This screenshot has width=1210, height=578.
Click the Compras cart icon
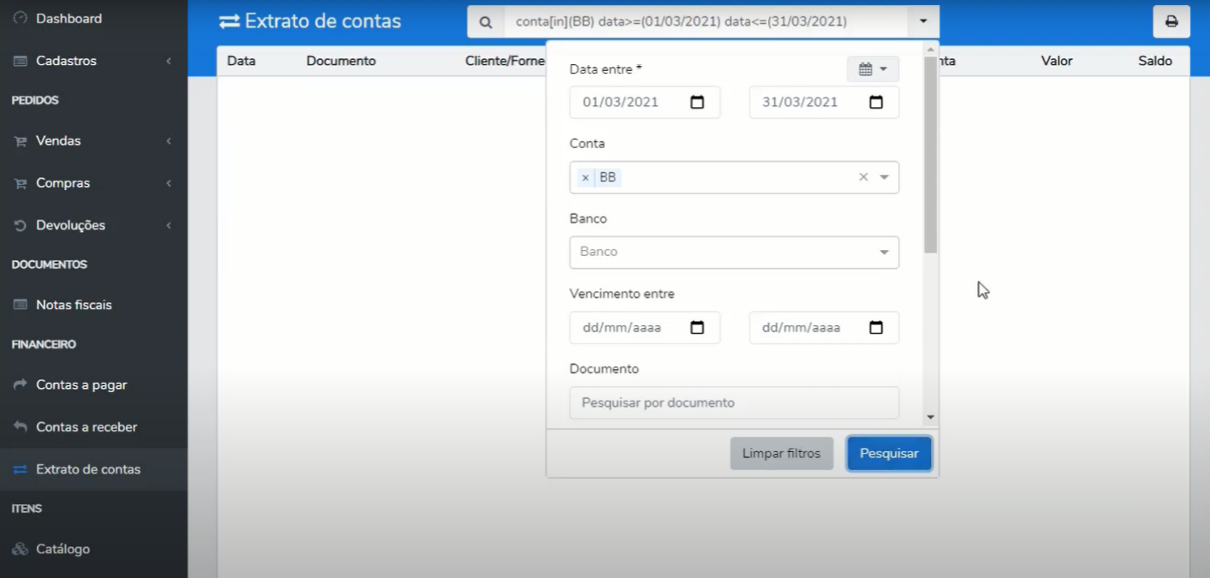click(21, 183)
